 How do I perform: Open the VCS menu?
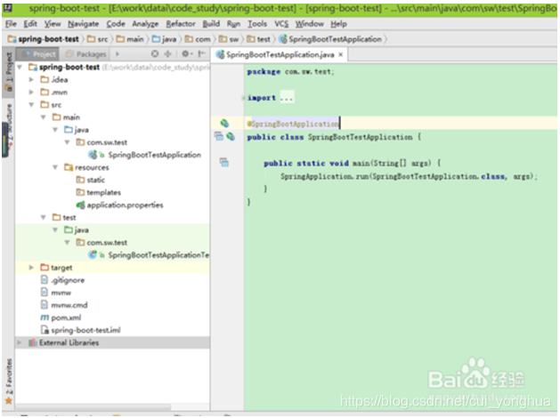tap(281, 24)
